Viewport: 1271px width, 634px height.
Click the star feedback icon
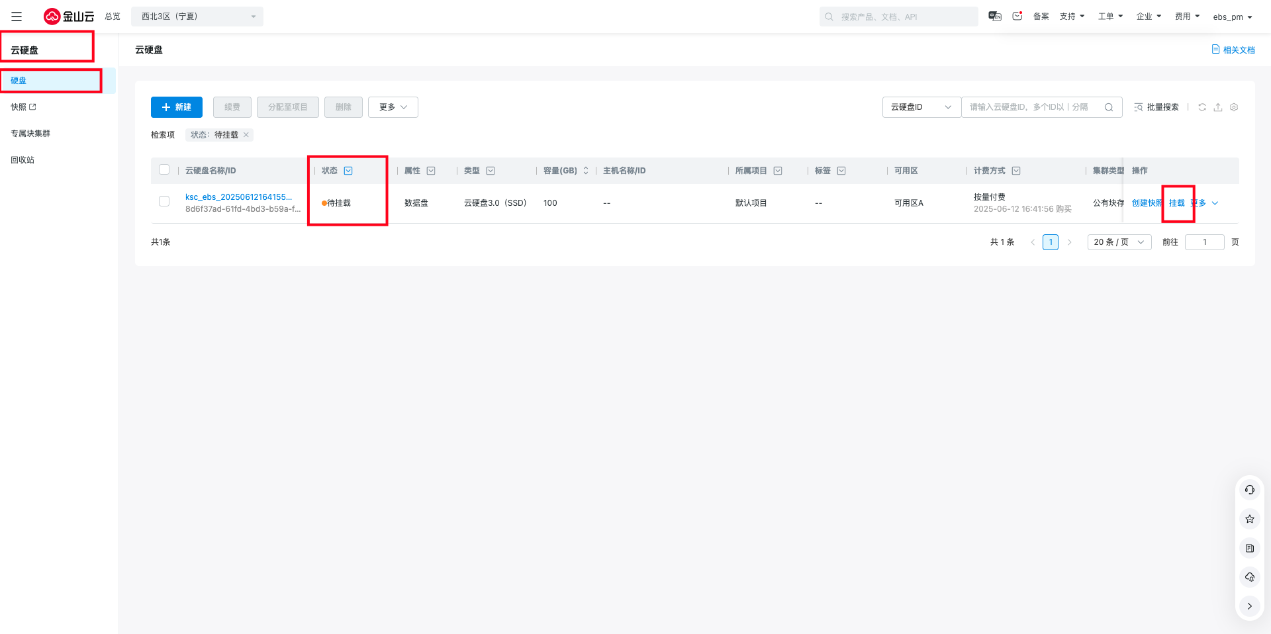click(1249, 519)
